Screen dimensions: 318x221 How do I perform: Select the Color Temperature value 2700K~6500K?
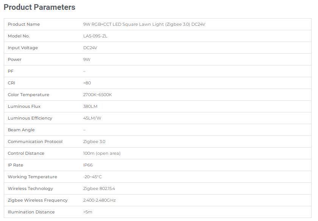click(x=97, y=95)
